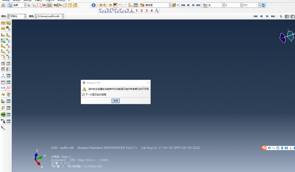Click the Sogou 中 language toggle
The width and height of the screenshot is (295, 172).
pyautogui.click(x=269, y=148)
